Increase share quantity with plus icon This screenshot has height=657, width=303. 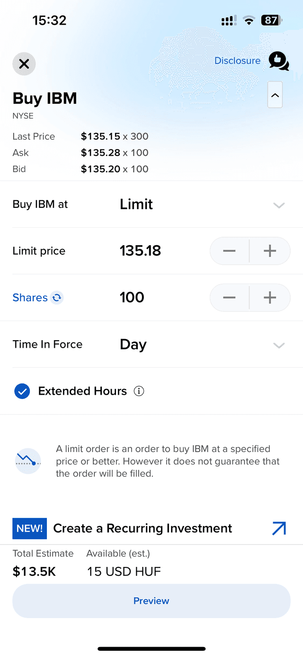(269, 297)
